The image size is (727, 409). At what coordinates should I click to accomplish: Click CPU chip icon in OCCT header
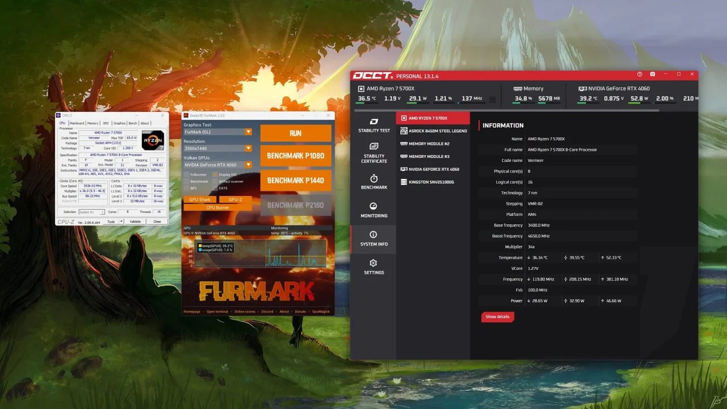(361, 89)
